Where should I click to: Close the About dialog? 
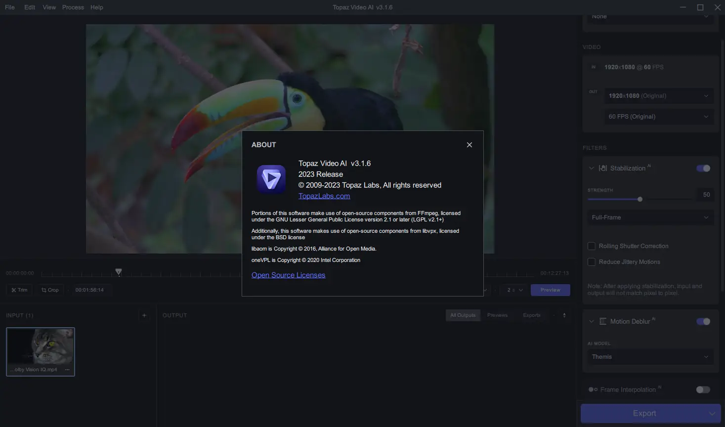[469, 145]
